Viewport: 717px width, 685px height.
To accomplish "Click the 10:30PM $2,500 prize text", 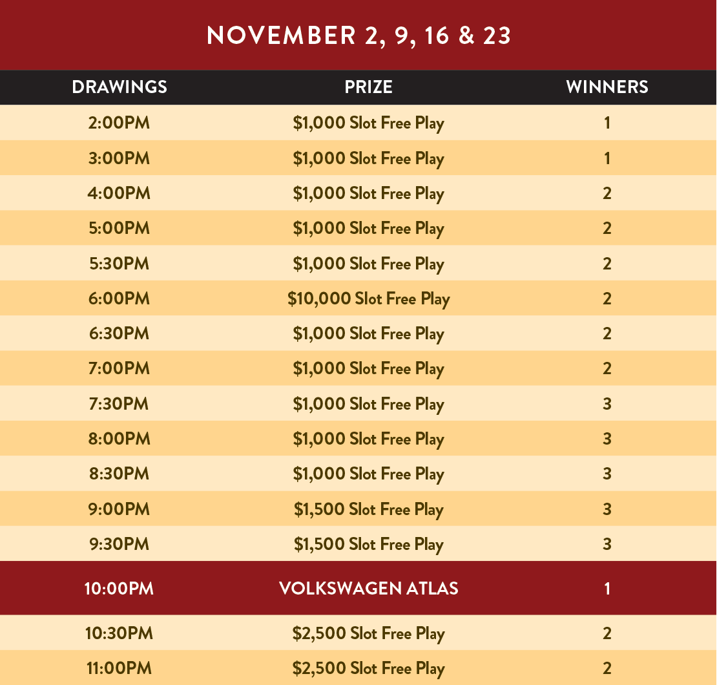I will tap(368, 633).
